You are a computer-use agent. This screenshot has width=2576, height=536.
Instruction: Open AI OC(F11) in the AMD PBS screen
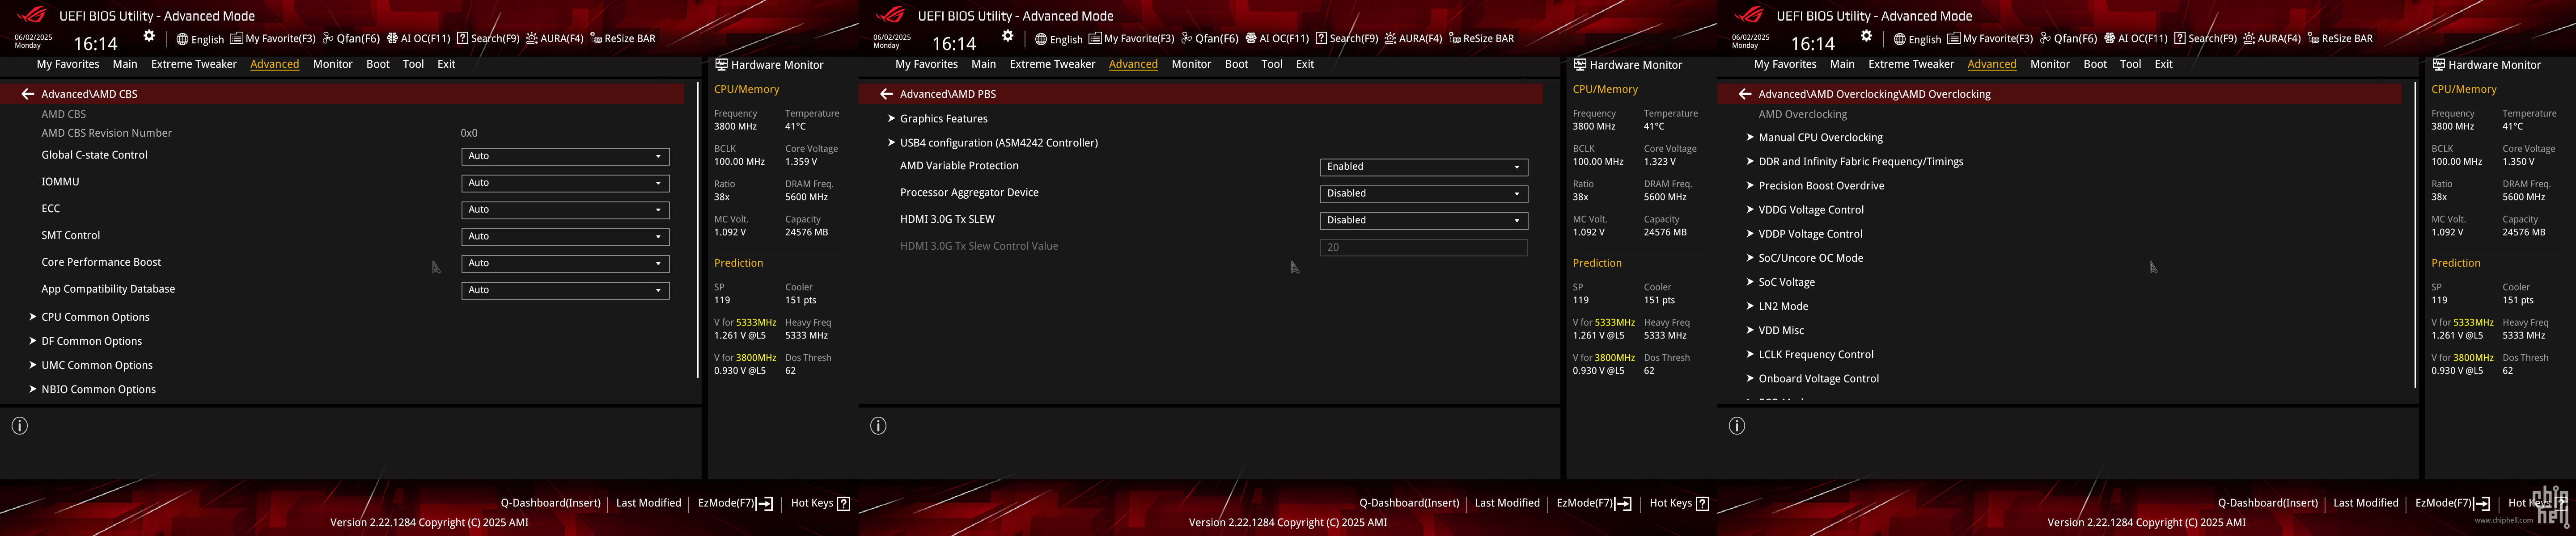coord(1277,39)
